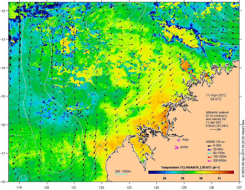Click the longitude axis label 124
The height and width of the screenshot is (190, 245).
pos(156,187)
